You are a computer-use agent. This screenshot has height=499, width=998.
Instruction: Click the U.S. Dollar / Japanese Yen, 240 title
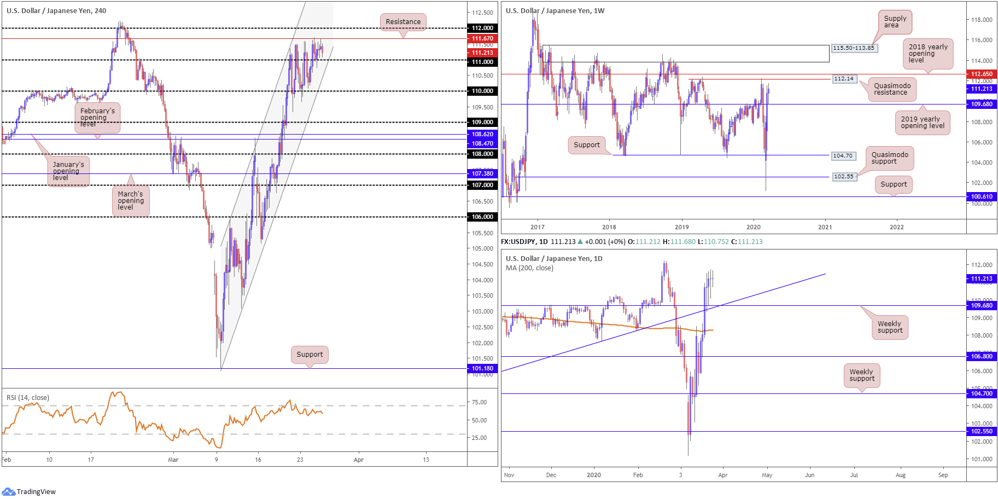click(x=56, y=10)
